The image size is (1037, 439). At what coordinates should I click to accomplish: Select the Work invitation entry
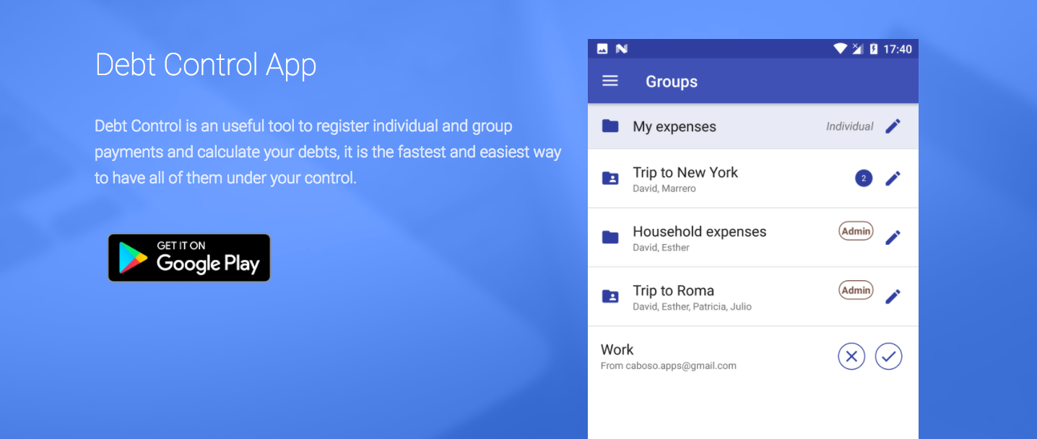coord(753,356)
